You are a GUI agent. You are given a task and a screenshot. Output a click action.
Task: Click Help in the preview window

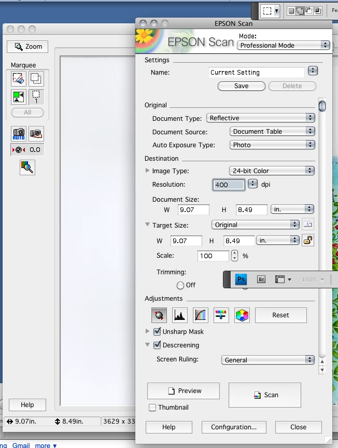click(27, 404)
